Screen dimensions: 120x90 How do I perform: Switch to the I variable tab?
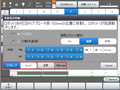coord(17,12)
